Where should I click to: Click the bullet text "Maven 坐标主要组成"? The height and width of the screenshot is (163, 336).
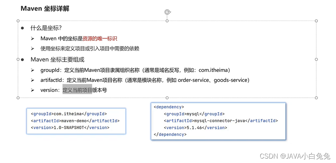click(x=58, y=59)
